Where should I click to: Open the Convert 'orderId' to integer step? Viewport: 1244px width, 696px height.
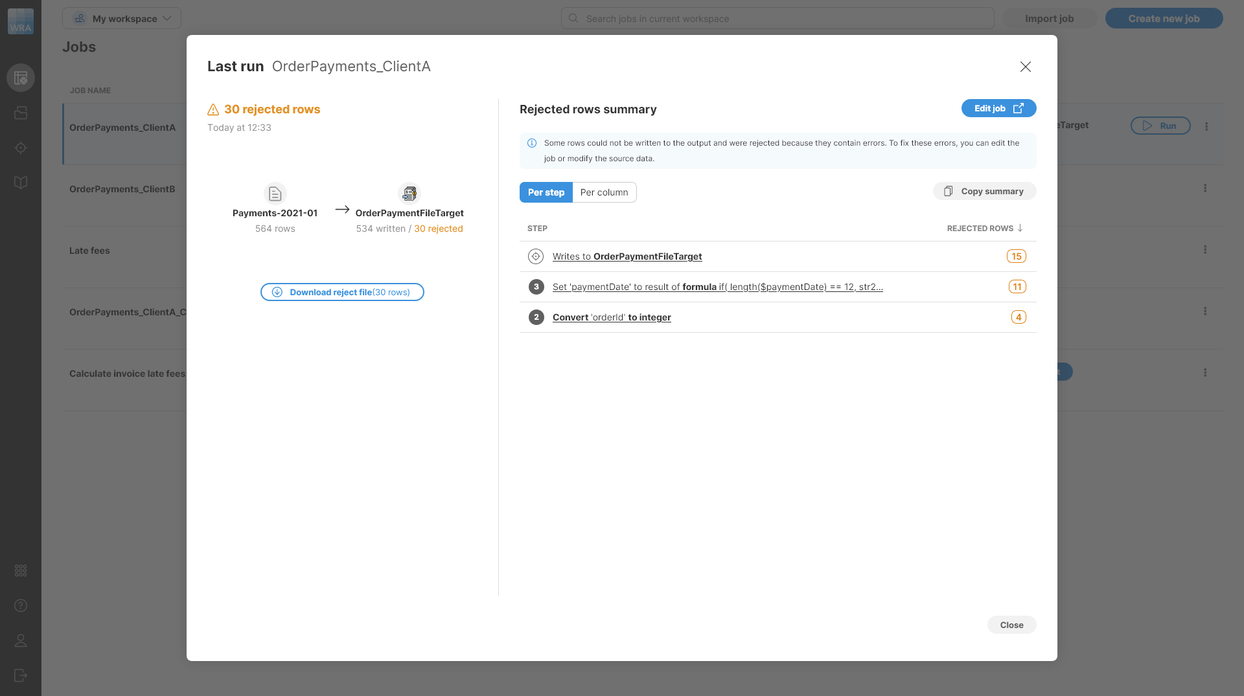[x=611, y=317]
